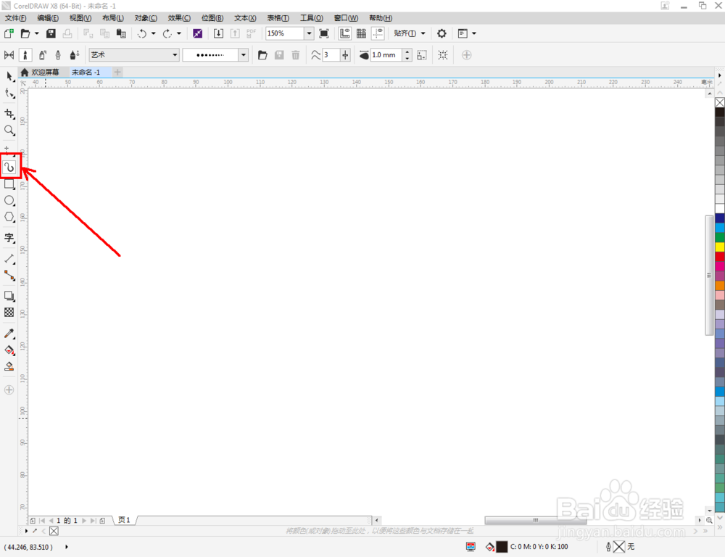The height and width of the screenshot is (557, 725).
Task: Select the Preset artistic media mode
Action: pos(9,55)
